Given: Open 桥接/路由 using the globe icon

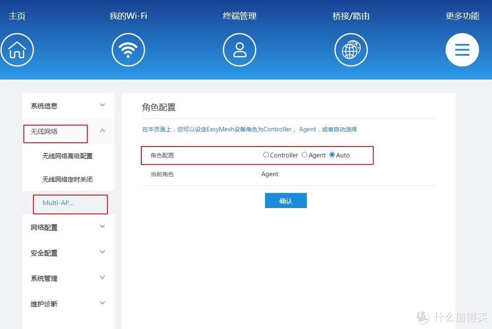Looking at the screenshot, I should [x=351, y=50].
